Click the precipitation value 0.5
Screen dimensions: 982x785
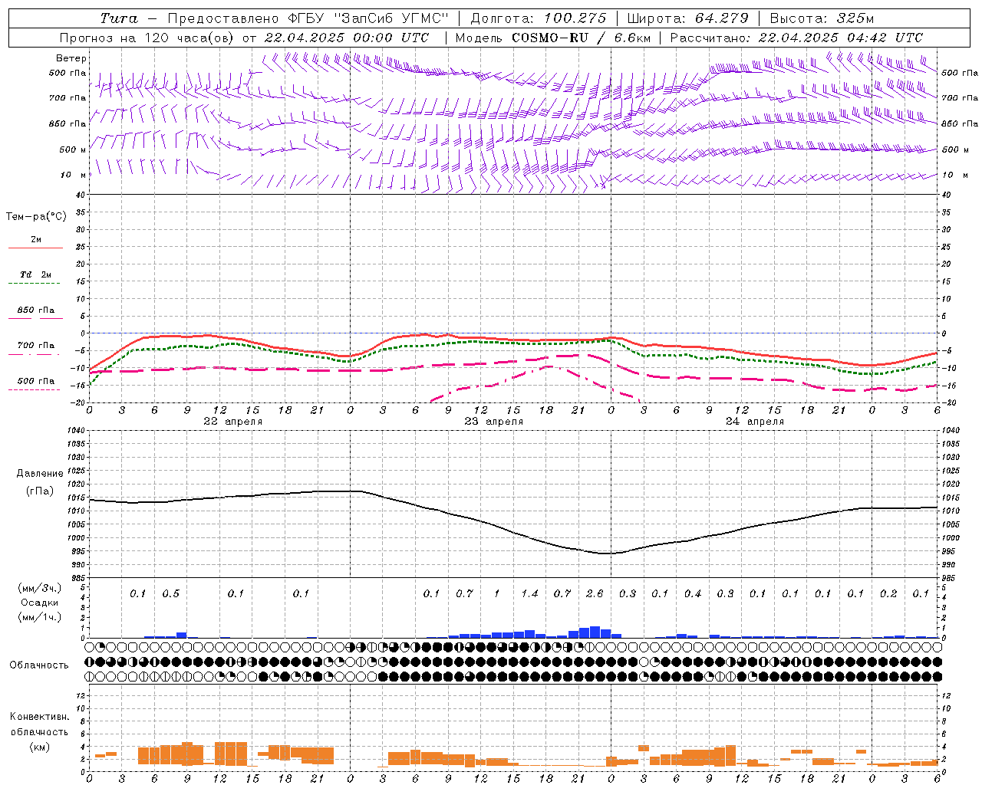(170, 593)
